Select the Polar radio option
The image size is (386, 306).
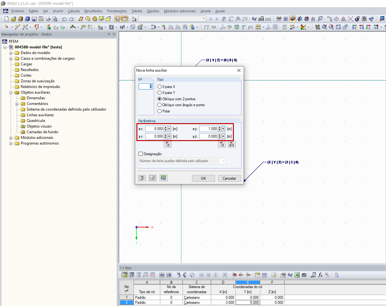159,111
